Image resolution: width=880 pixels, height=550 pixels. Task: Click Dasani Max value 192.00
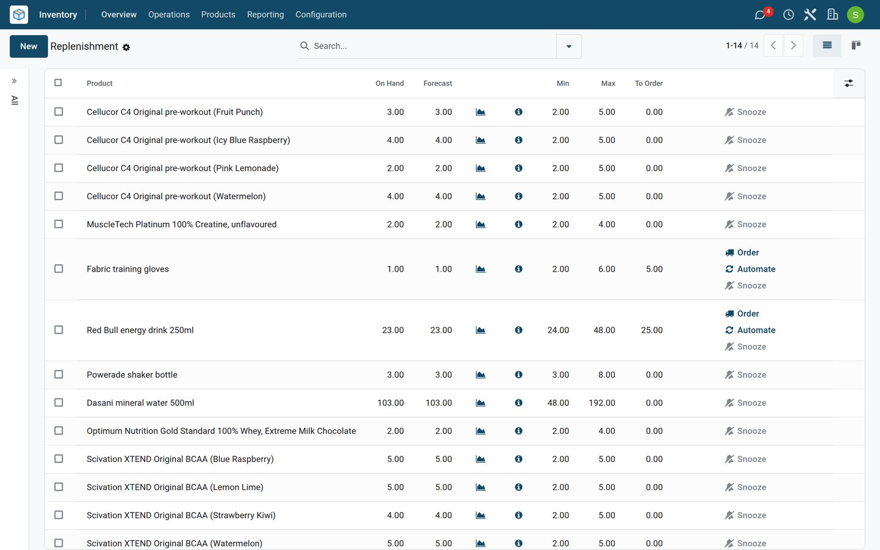(x=602, y=403)
